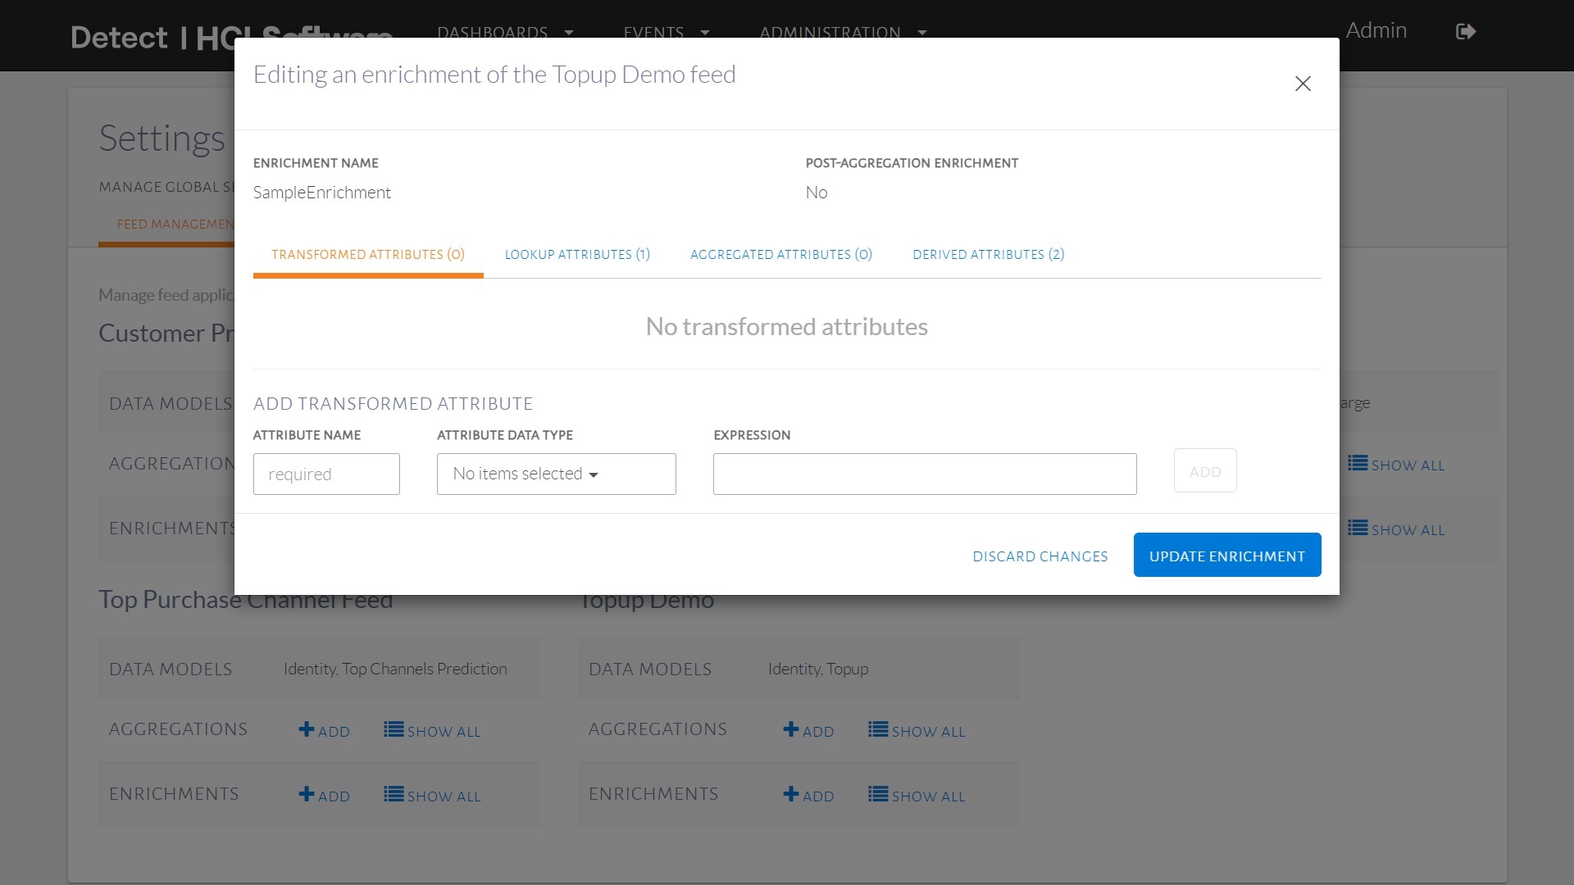Click the Update Enrichment button
The image size is (1574, 885).
[x=1226, y=556]
